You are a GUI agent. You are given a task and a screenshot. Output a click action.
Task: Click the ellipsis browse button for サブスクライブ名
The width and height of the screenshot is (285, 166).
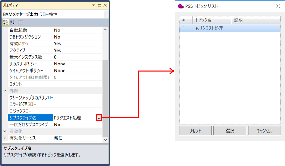pyautogui.click(x=99, y=118)
